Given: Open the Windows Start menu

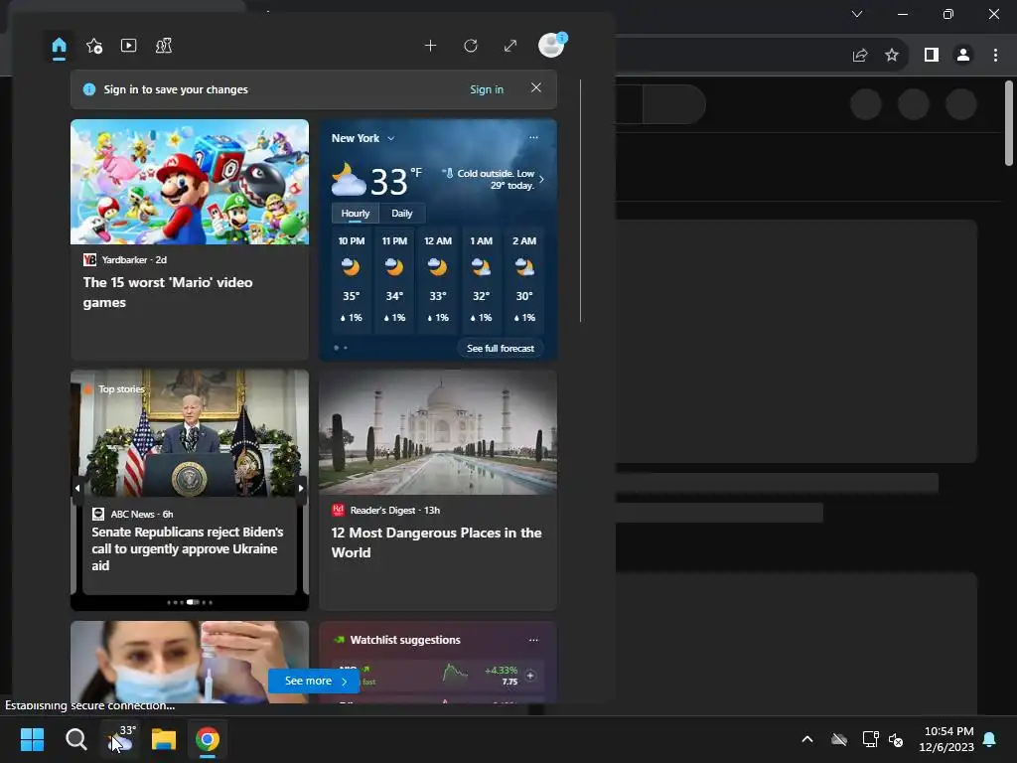Looking at the screenshot, I should (x=32, y=739).
